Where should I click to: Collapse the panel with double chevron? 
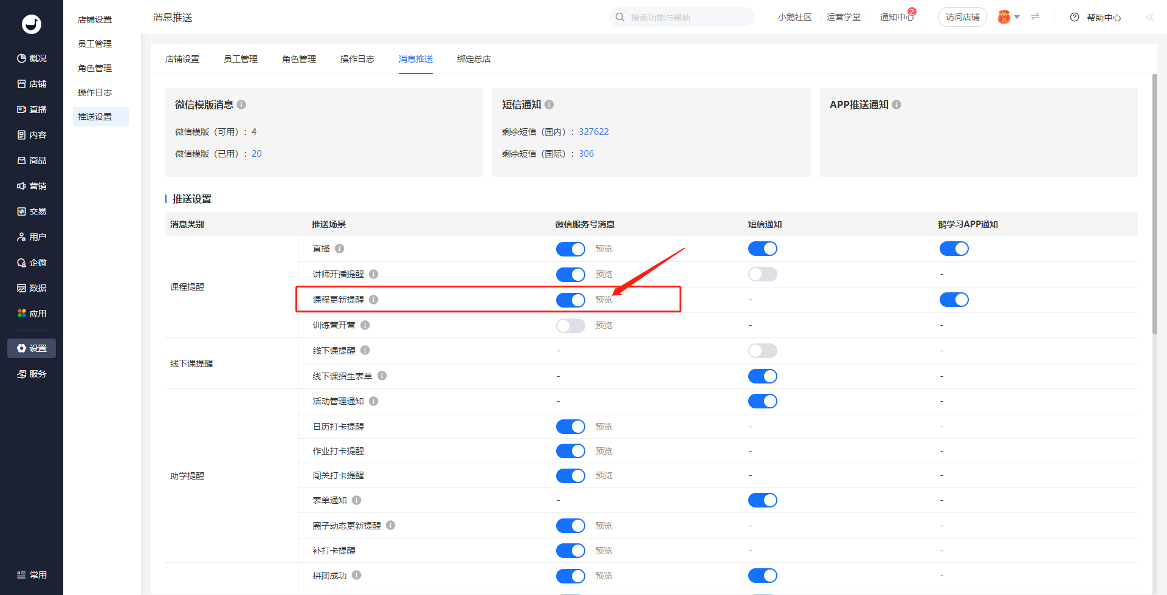coord(1149,17)
